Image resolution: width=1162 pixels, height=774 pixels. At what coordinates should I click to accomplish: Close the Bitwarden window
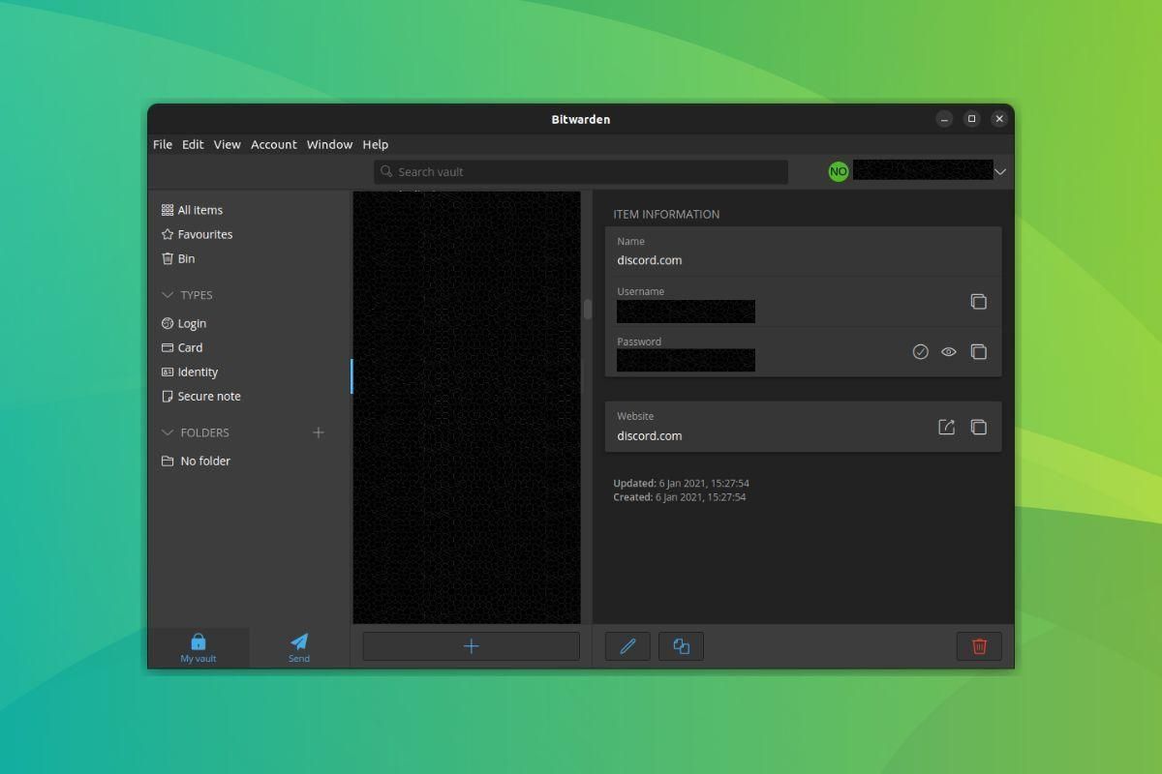point(999,119)
